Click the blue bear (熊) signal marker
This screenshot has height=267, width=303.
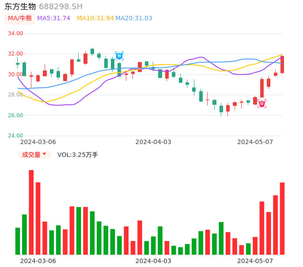coord(119,56)
